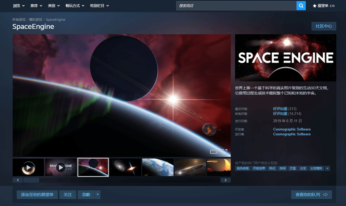Focus the 搜索商店 search field

(236, 6)
